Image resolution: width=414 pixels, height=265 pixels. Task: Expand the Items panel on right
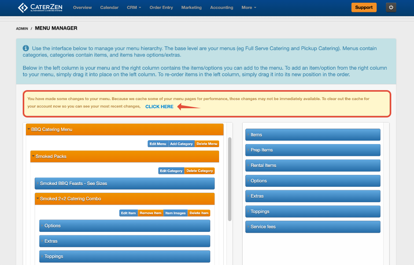[313, 134]
